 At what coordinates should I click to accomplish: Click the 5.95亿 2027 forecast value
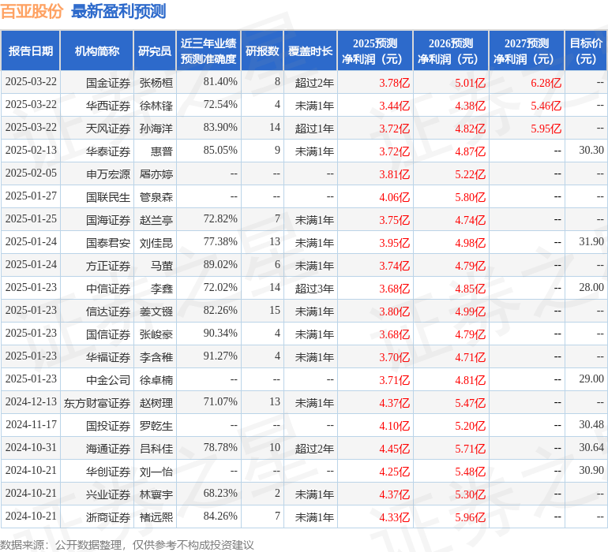[x=546, y=129]
